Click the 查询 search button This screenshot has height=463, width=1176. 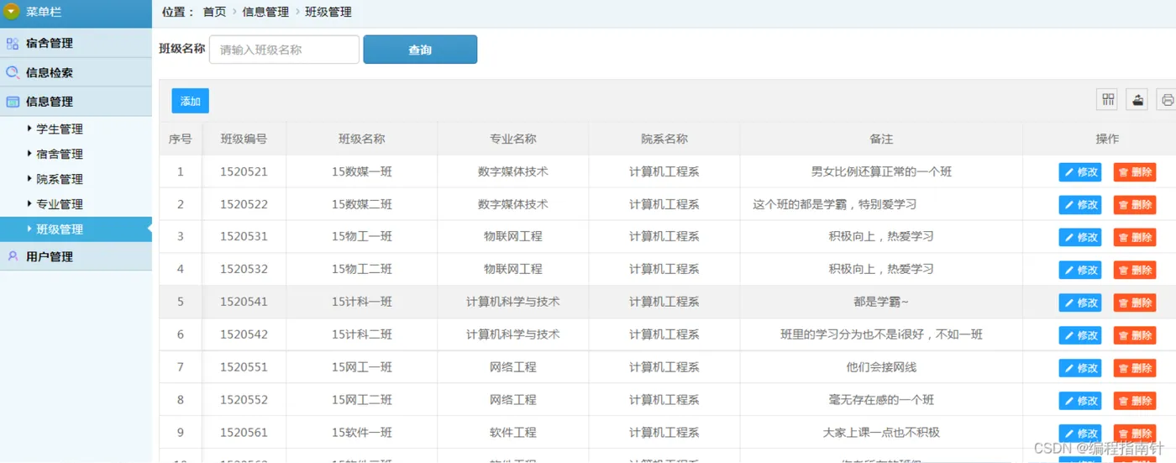(420, 50)
